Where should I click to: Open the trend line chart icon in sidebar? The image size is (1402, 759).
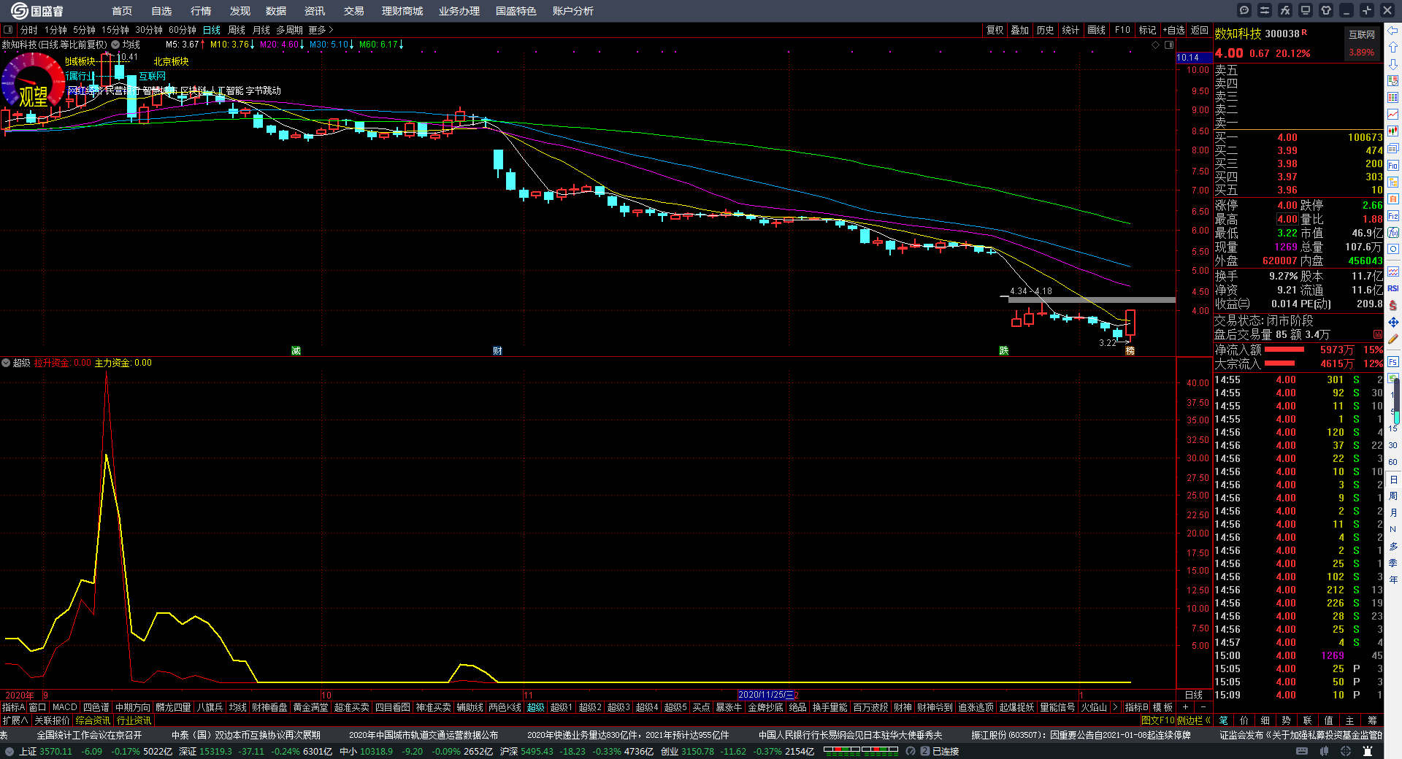coord(1393,115)
